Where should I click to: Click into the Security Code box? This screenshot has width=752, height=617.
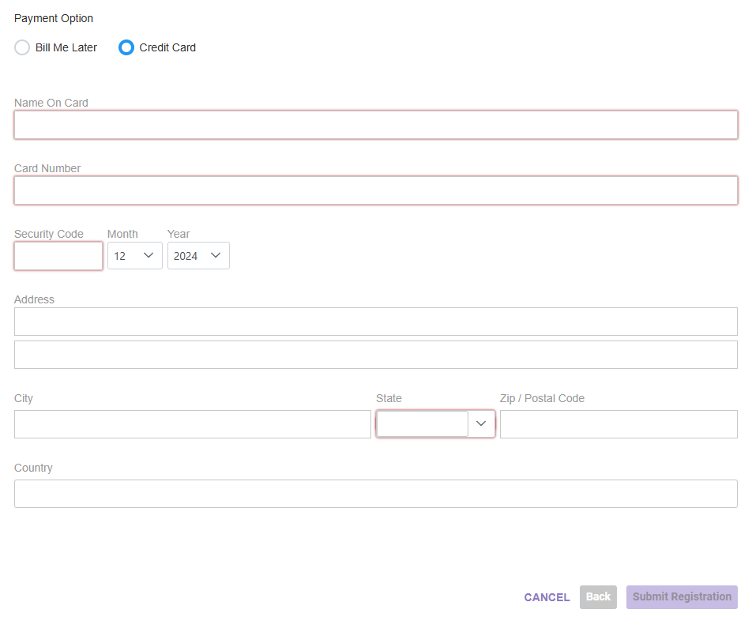point(58,256)
